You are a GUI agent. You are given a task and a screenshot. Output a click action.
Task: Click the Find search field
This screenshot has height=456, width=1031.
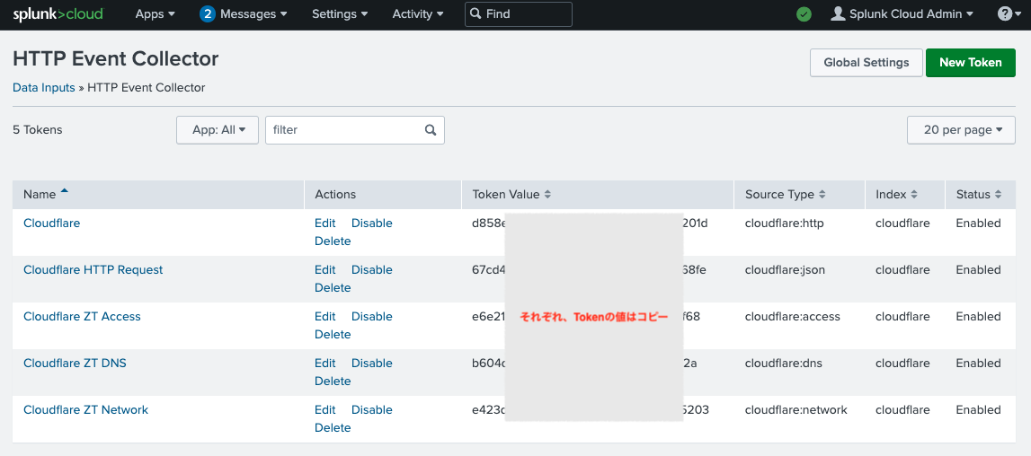(519, 13)
